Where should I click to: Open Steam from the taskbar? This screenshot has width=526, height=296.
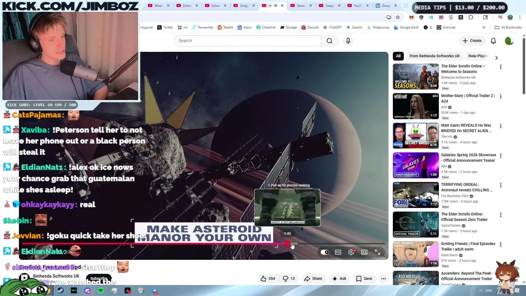(x=60, y=291)
